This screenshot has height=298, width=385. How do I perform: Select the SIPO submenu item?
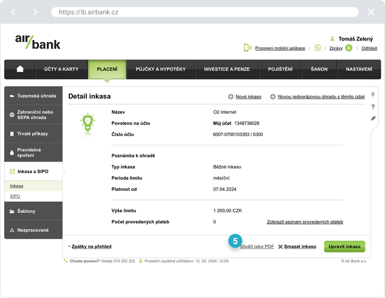click(x=15, y=196)
